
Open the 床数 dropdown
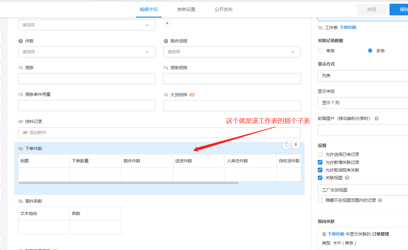(x=87, y=52)
